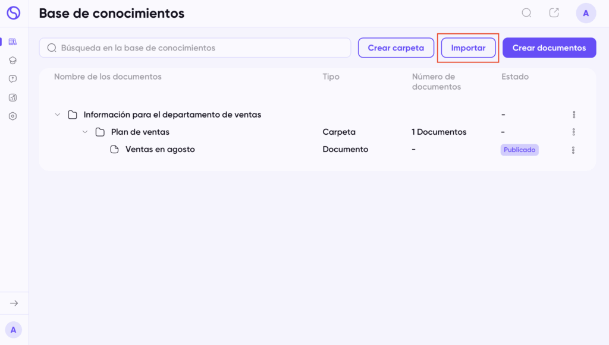The width and height of the screenshot is (609, 345).
Task: Expand sidebar with the arrow icon
Action: (14, 303)
